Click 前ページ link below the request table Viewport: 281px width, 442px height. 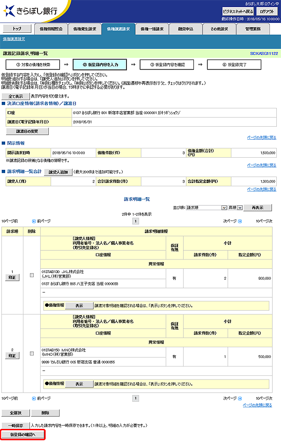pos(44,398)
